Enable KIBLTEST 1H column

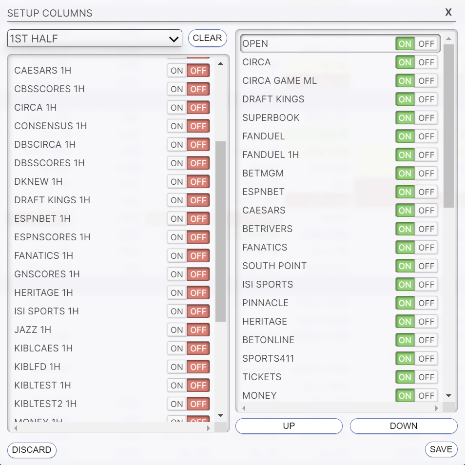coord(177,385)
